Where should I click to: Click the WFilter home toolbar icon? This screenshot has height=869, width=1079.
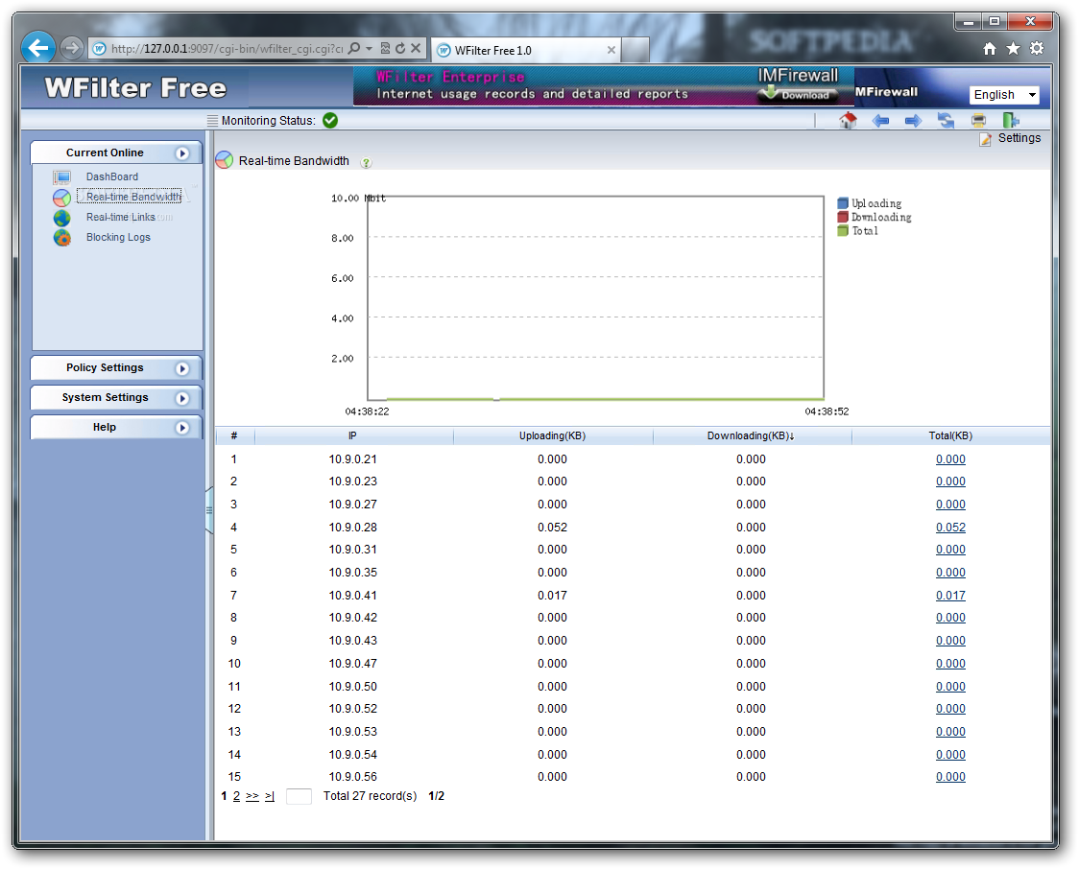(x=848, y=121)
